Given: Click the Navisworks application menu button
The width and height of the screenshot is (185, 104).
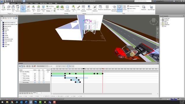Looking at the screenshot, I should 2,2.
